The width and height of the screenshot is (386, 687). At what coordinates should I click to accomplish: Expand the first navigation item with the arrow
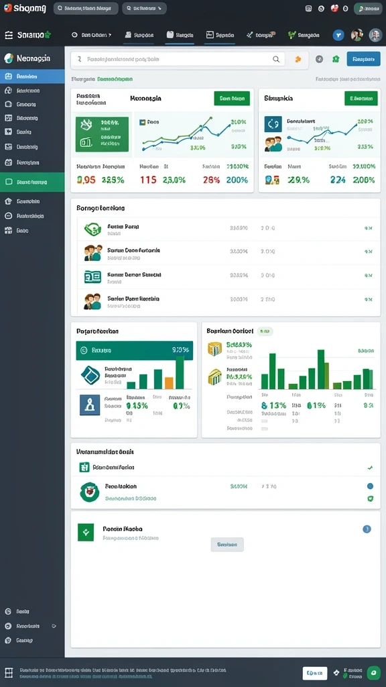pyautogui.click(x=92, y=35)
